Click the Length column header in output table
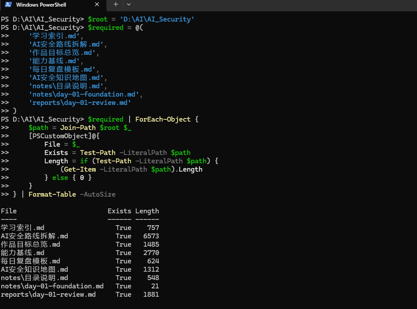The height and width of the screenshot is (309, 417). tap(147, 211)
